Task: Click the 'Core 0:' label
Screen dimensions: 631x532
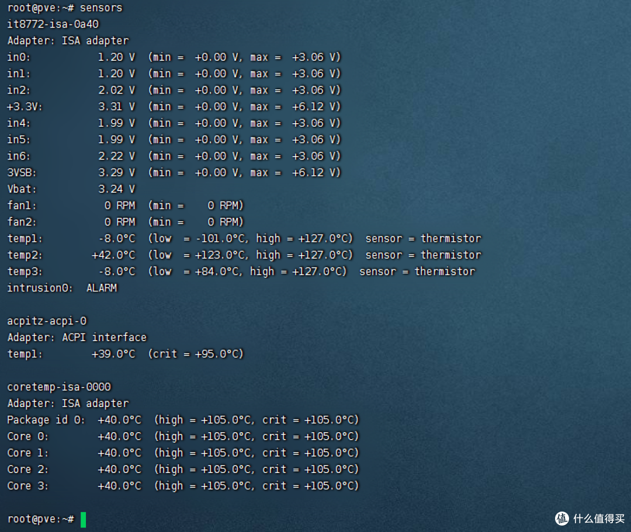Action: 28,436
